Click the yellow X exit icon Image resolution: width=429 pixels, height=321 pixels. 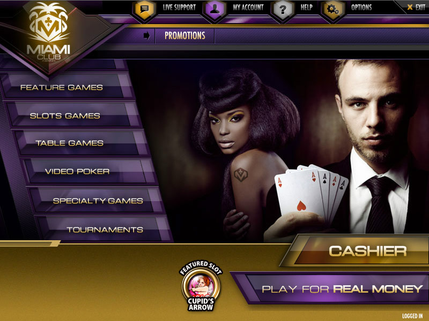[410, 7]
